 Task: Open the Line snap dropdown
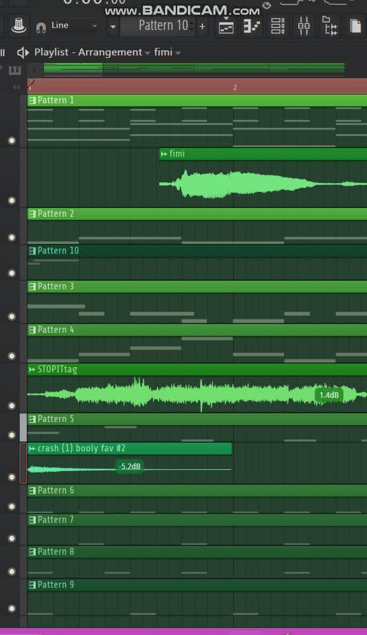(x=74, y=26)
